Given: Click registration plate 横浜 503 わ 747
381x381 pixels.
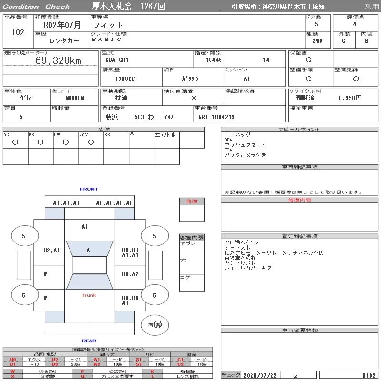Looking at the screenshot, I should pos(140,117).
